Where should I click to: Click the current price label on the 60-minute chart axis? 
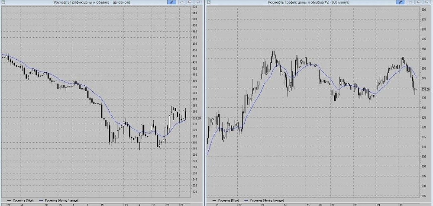426,89
